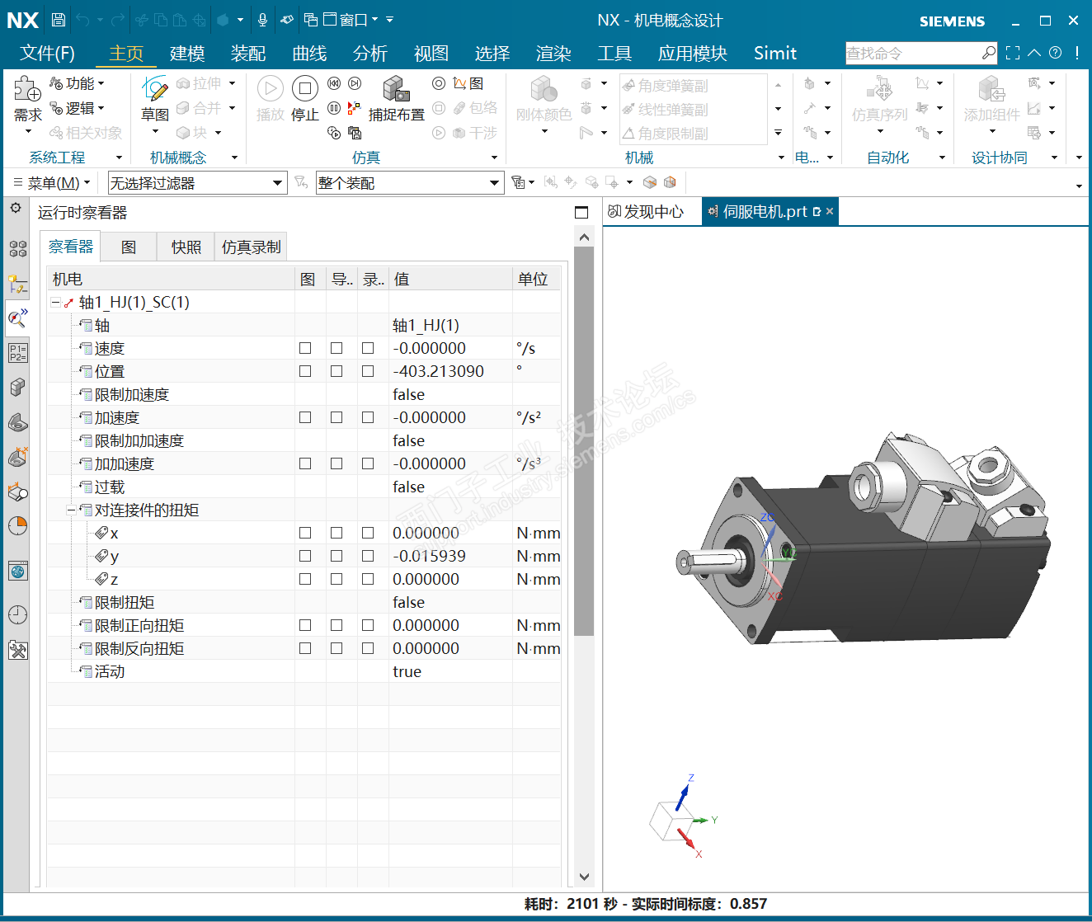
Task: Switch to the 装配 ribbon tab
Action: click(x=248, y=54)
